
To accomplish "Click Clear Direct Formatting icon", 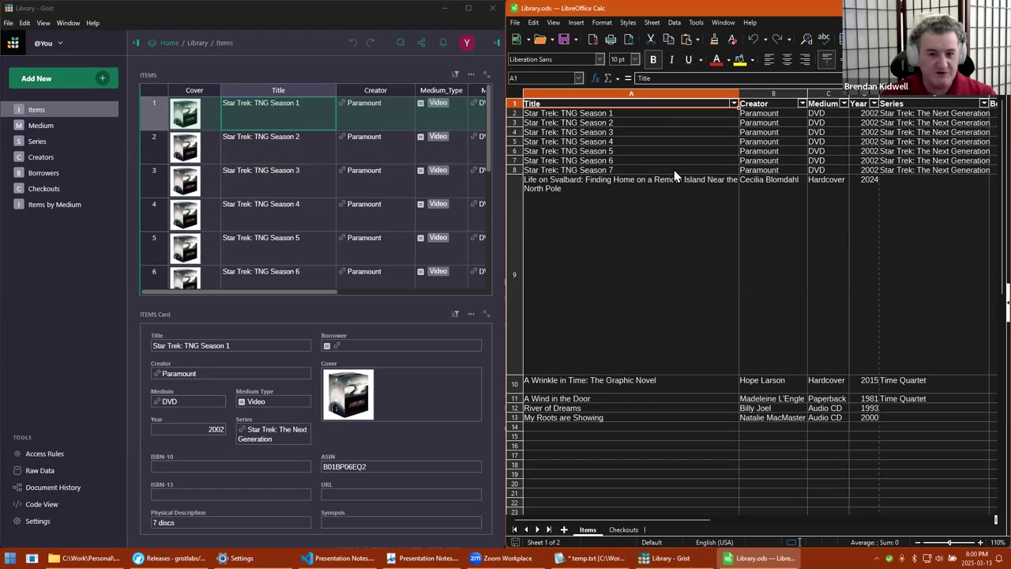I will (732, 39).
